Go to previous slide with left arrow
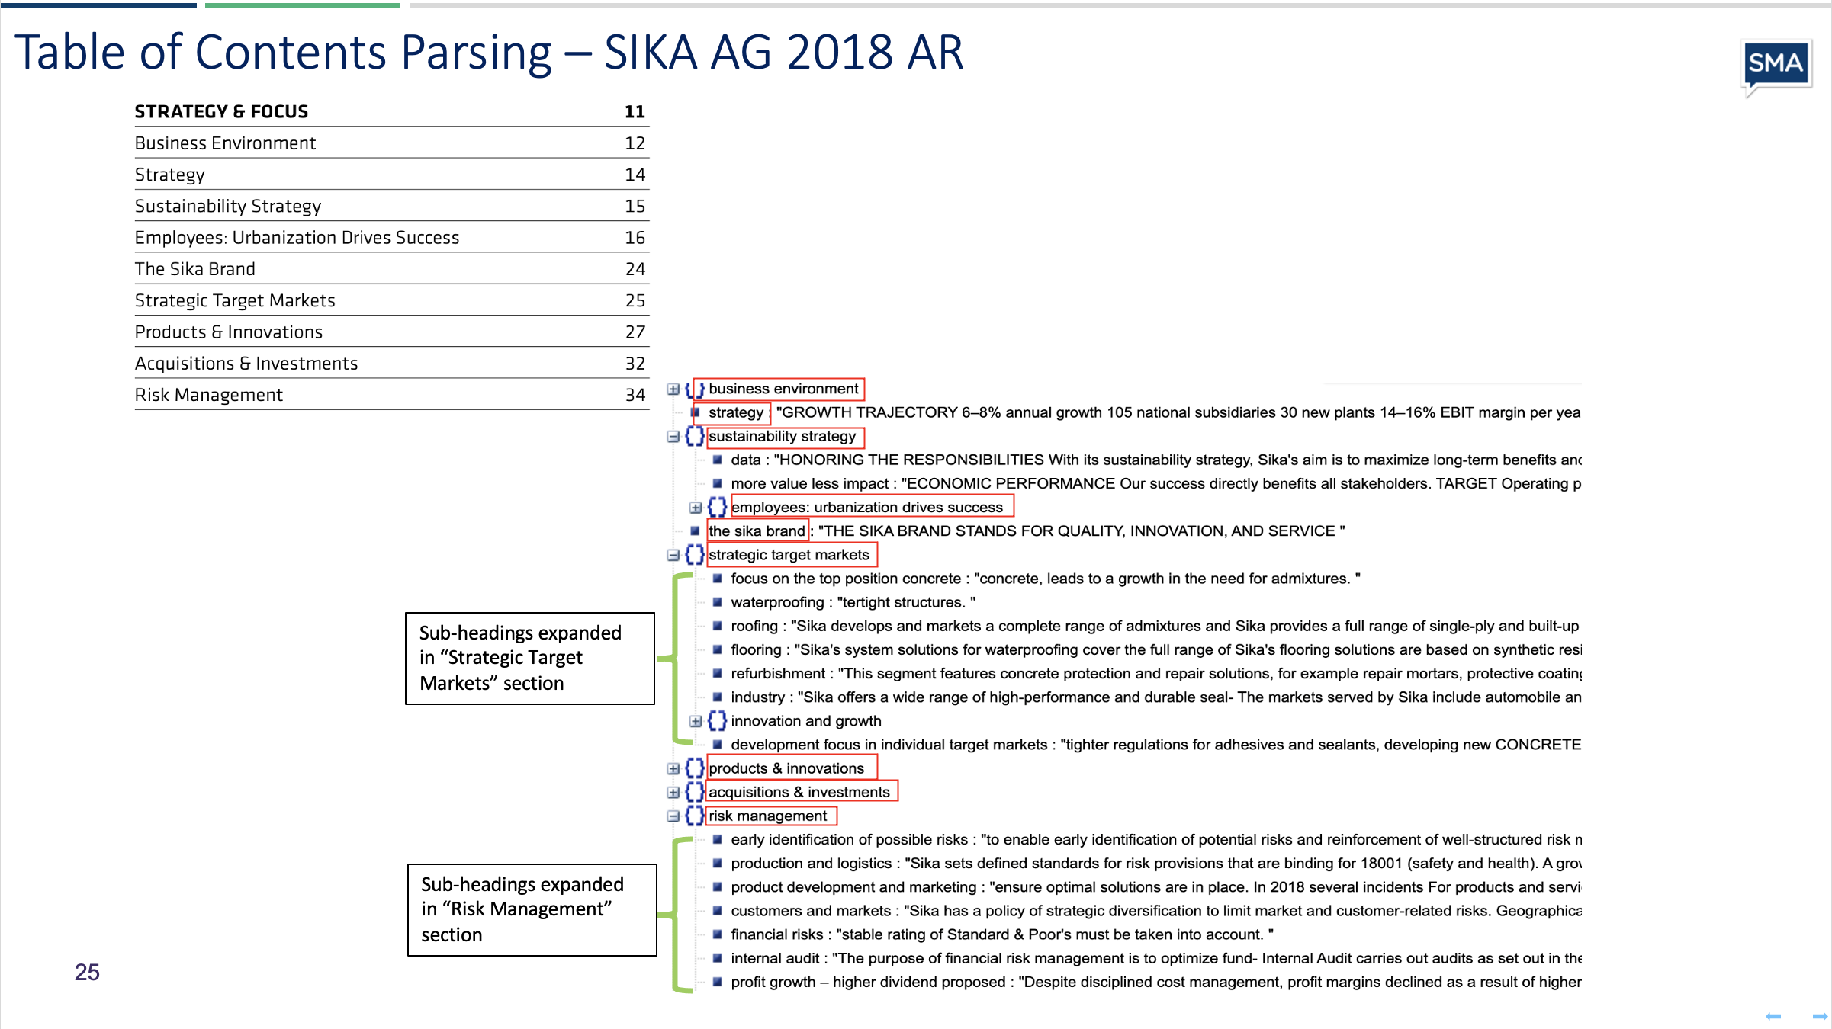This screenshot has height=1029, width=1832. [x=1773, y=1016]
